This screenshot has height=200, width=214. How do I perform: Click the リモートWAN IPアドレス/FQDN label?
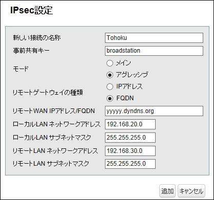[54, 111]
